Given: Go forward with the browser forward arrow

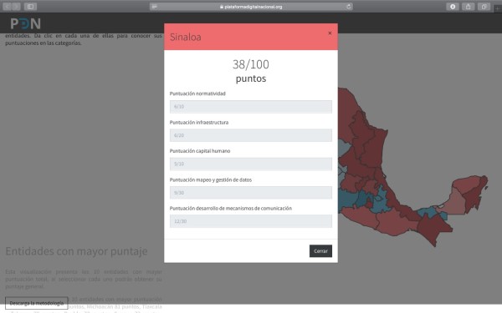Looking at the screenshot, I should 16,7.
